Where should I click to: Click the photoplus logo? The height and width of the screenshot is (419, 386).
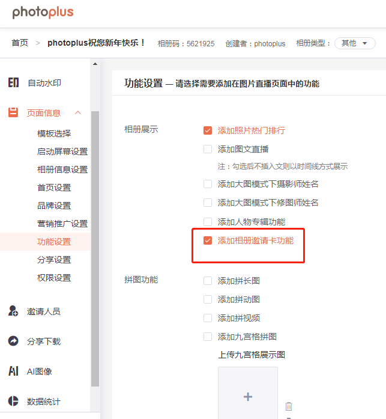click(x=43, y=13)
